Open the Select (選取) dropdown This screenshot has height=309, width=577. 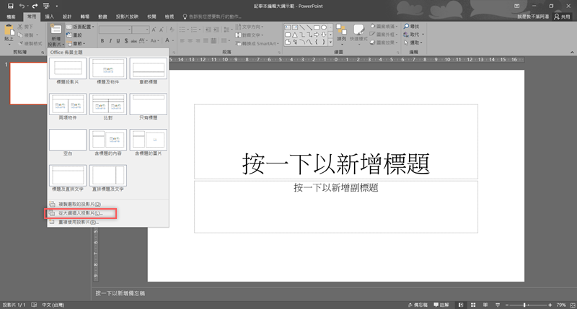click(x=415, y=42)
